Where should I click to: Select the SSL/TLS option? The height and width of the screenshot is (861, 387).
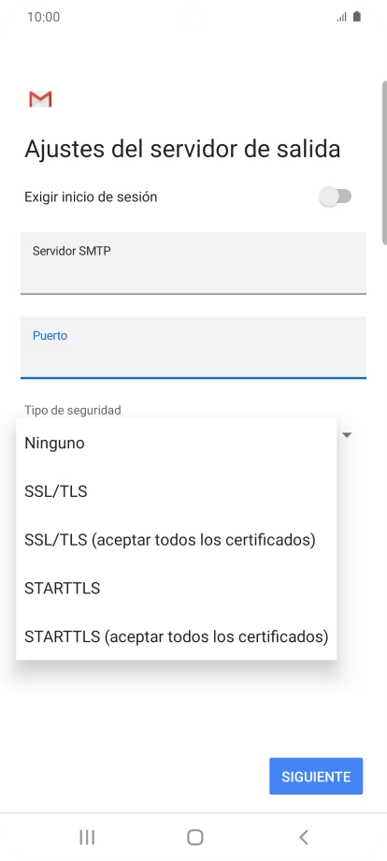(177, 491)
